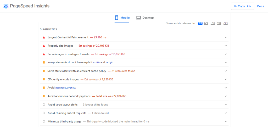Click the '23,160 ms' LCP value
Screen dimensions: 268x127
[100, 37]
